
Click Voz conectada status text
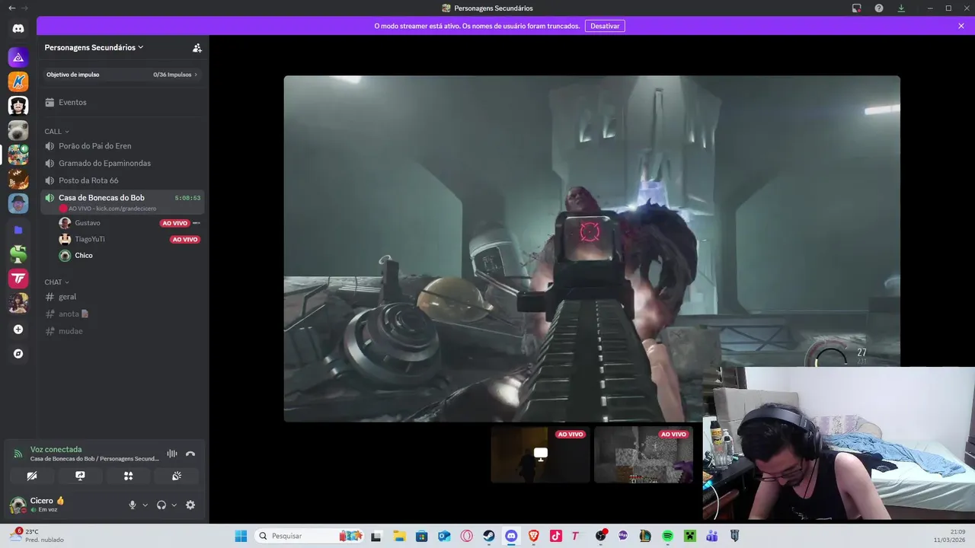coord(56,449)
